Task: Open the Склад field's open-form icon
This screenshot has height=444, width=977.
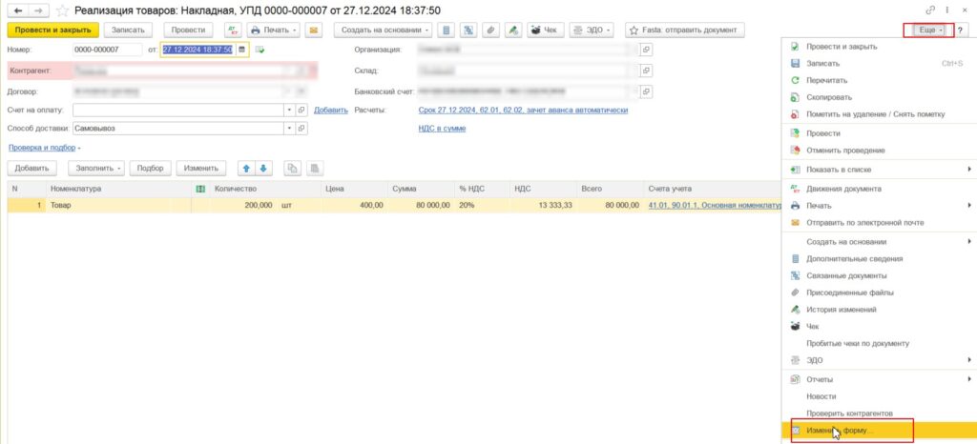Action: 646,71
